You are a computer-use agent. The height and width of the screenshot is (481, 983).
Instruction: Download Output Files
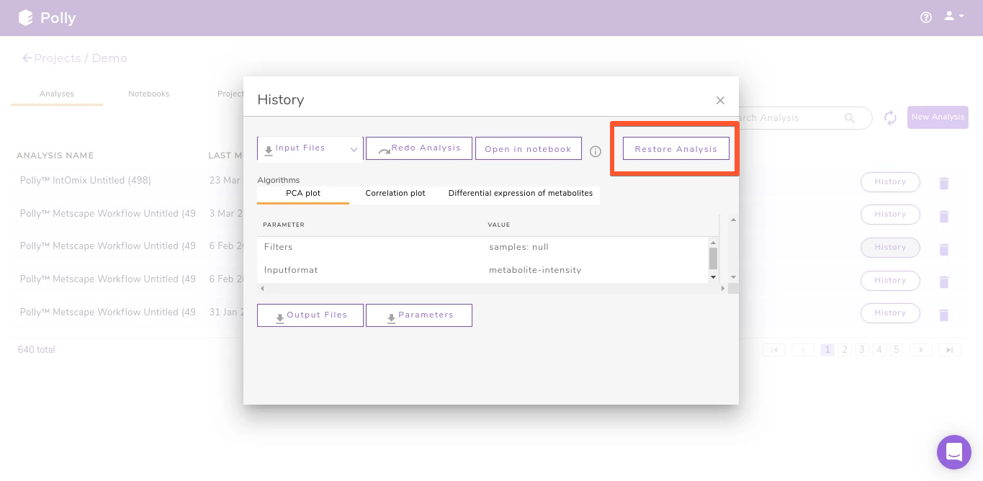coord(310,315)
